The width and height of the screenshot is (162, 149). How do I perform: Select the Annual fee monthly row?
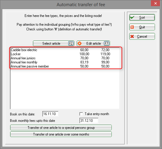65,62
